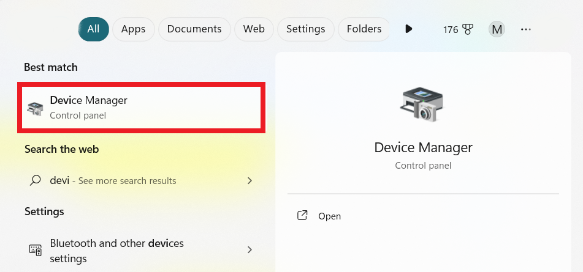The width and height of the screenshot is (583, 272).
Task: Switch to the Documents filter tab
Action: click(x=194, y=29)
